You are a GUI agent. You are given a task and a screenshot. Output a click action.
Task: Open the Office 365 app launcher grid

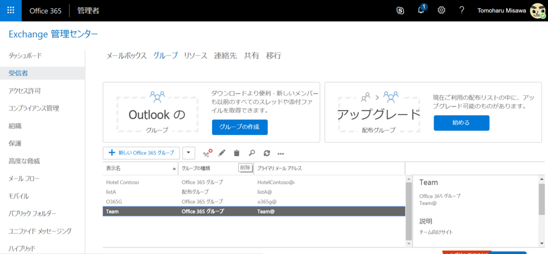11,11
